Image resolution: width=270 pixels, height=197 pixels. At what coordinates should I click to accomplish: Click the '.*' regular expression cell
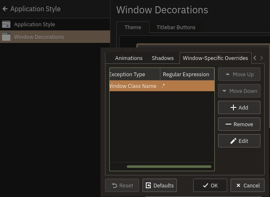[187, 86]
